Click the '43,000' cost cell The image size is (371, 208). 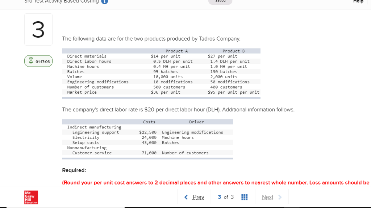[149, 143]
